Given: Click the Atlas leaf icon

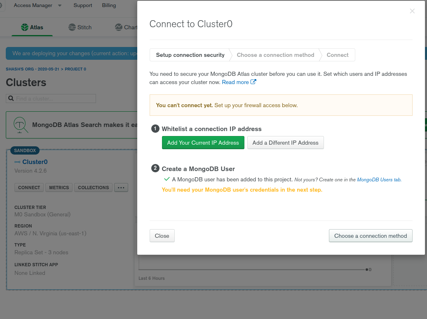Looking at the screenshot, I should (x=25, y=27).
